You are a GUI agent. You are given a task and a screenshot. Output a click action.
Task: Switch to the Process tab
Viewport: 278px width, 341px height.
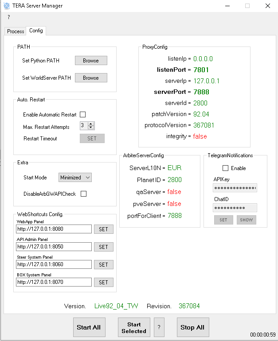coord(16,31)
